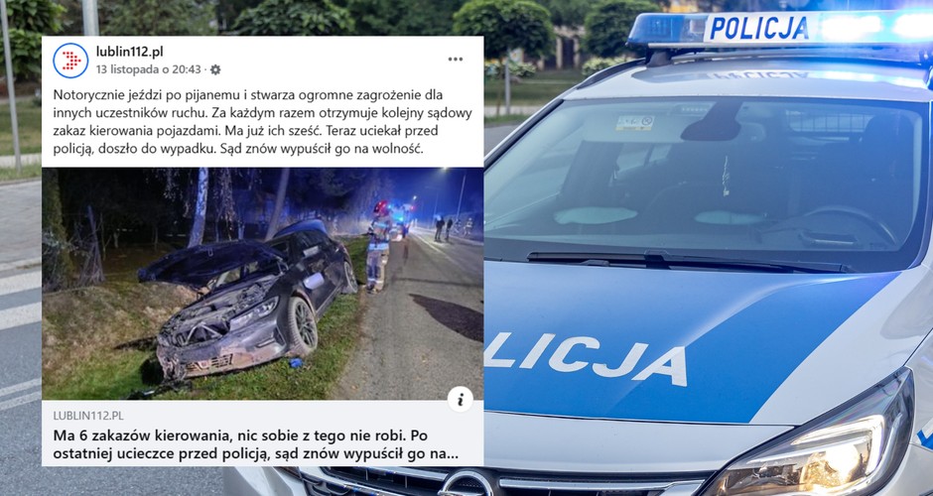The height and width of the screenshot is (496, 933).
Task: Click the round info icon on link preview
Action: (x=460, y=399)
